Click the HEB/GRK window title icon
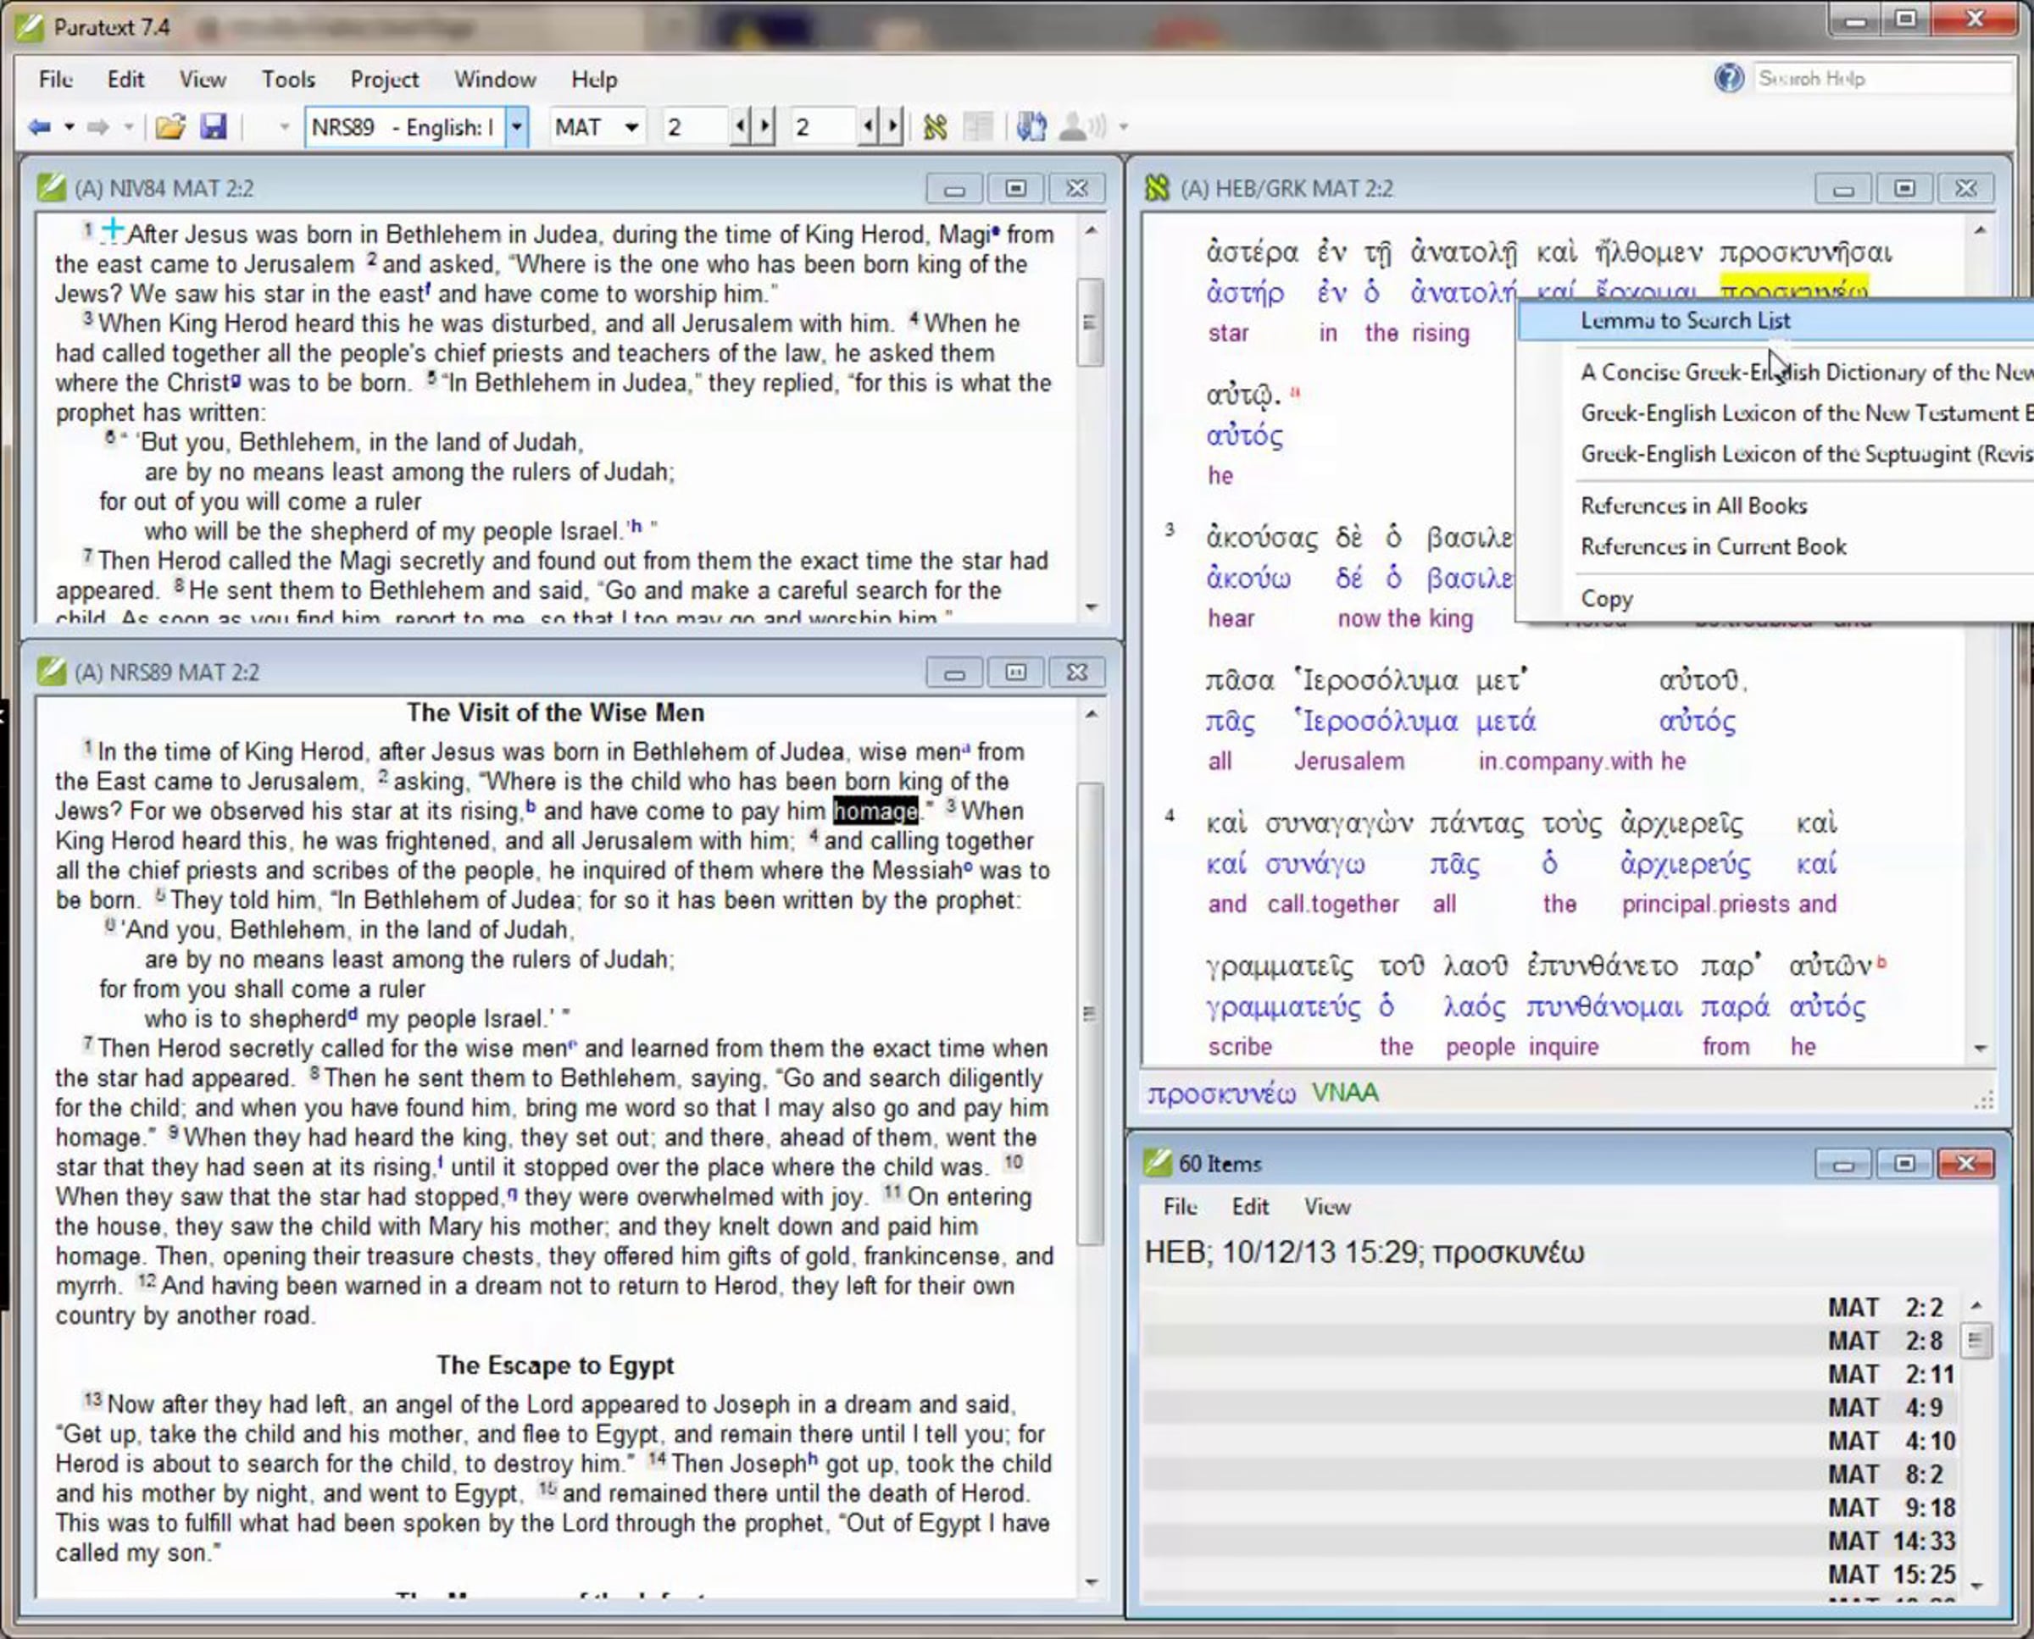The image size is (2034, 1639). coord(1156,188)
